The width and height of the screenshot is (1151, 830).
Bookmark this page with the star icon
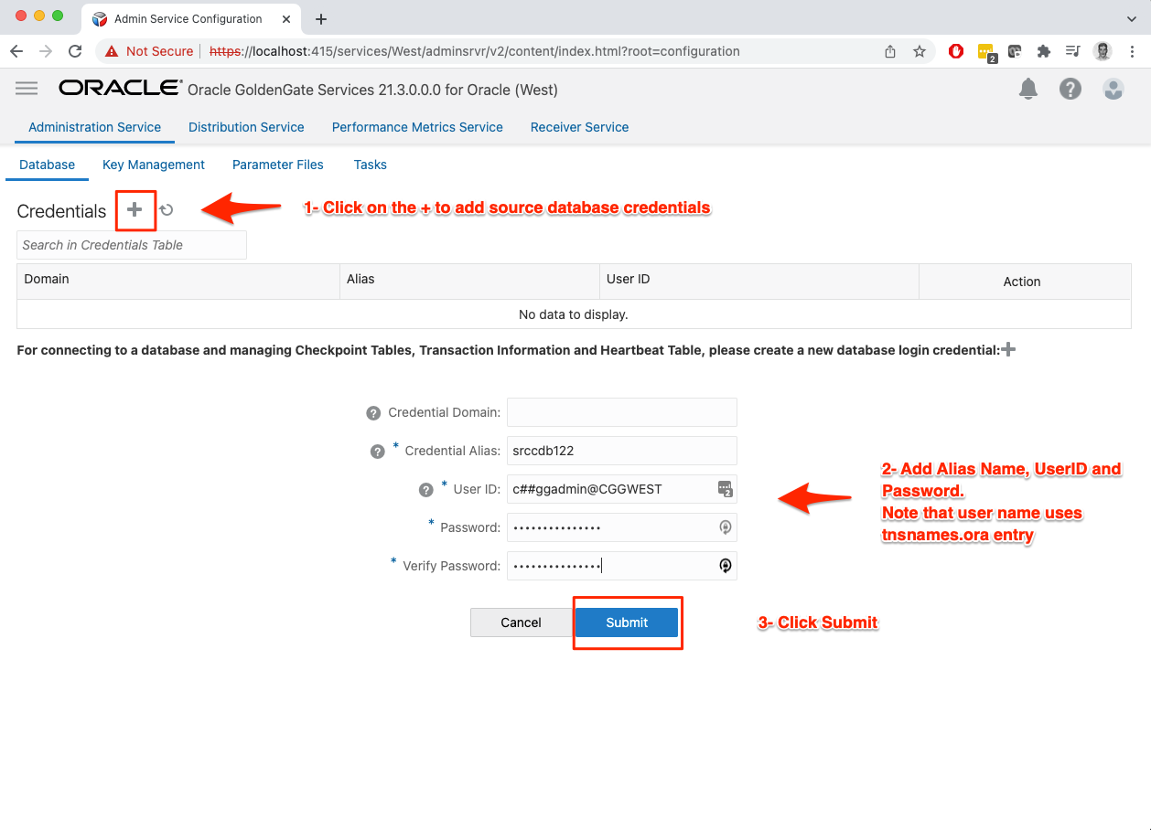tap(920, 51)
